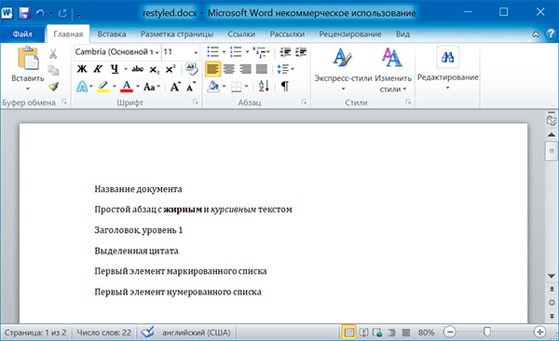Select the print layout view button
This screenshot has width=559, height=341.
coord(349,333)
